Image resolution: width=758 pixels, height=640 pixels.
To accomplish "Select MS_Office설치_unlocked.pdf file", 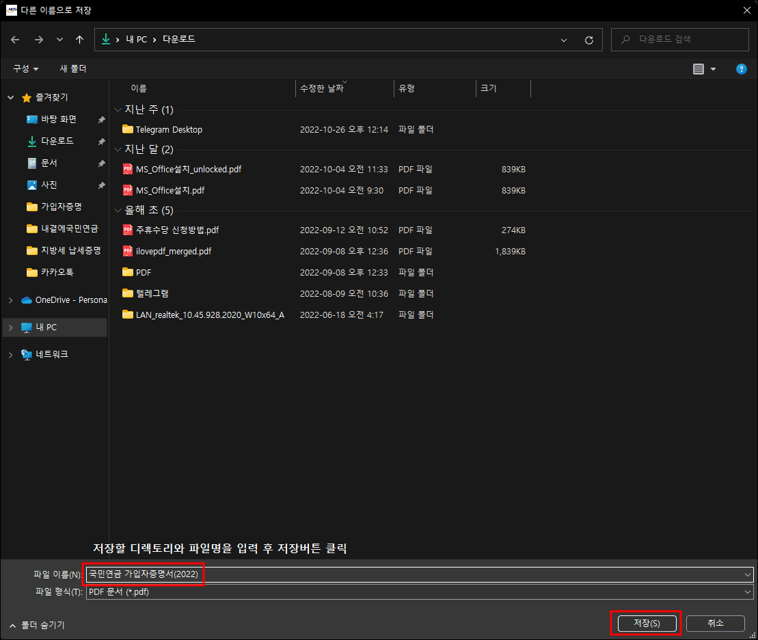I will [189, 170].
